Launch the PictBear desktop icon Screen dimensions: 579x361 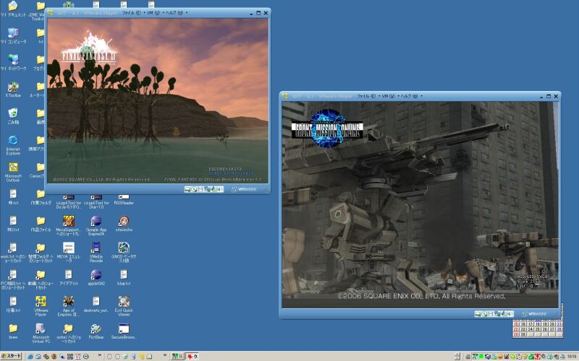point(96,331)
